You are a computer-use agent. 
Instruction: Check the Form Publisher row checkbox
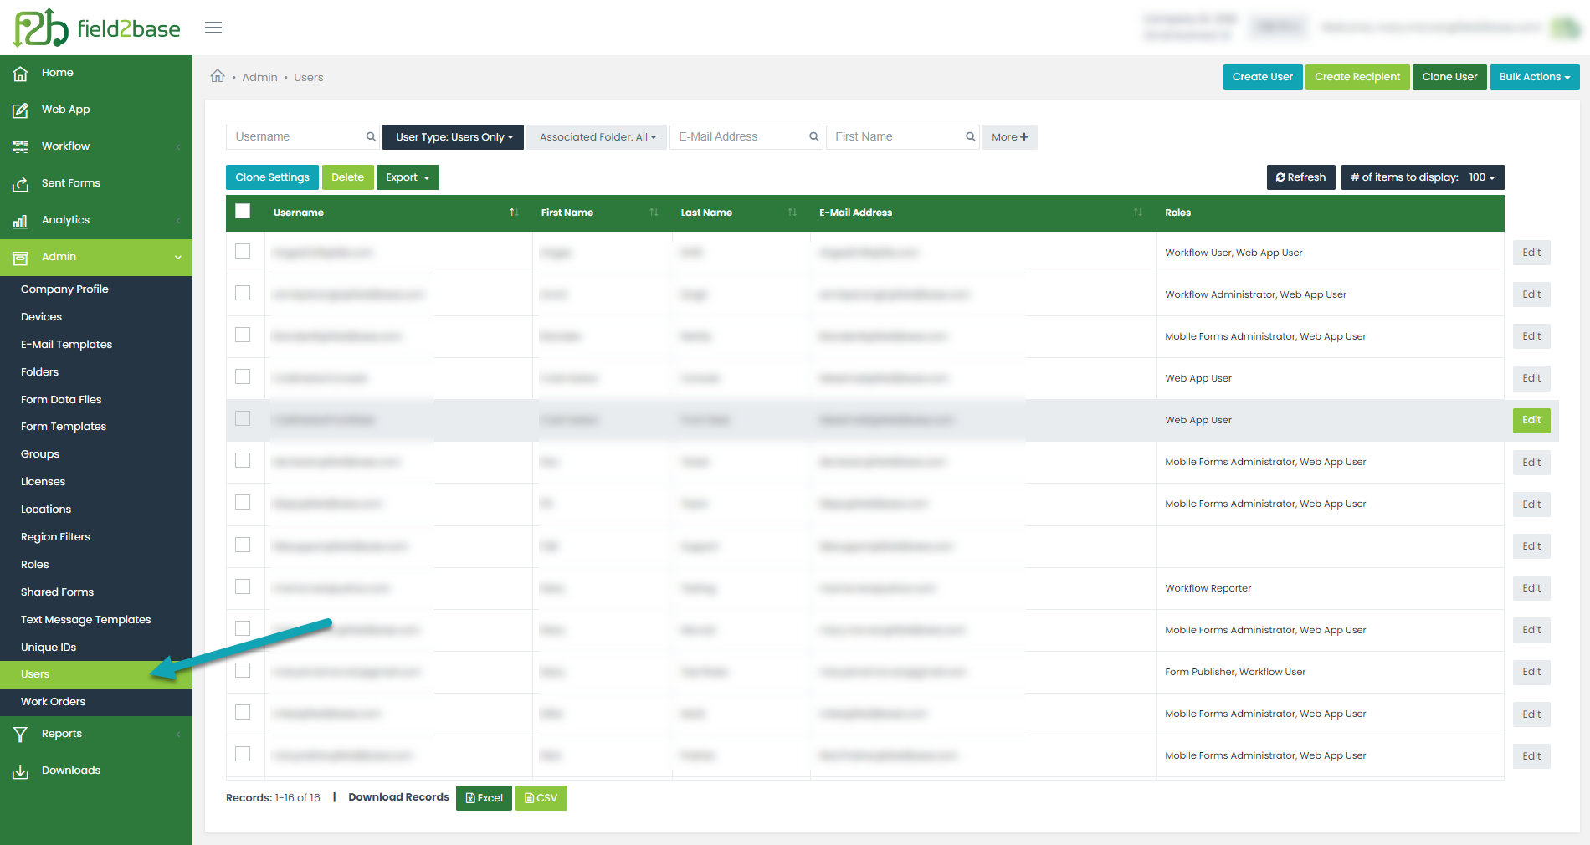coord(243,670)
